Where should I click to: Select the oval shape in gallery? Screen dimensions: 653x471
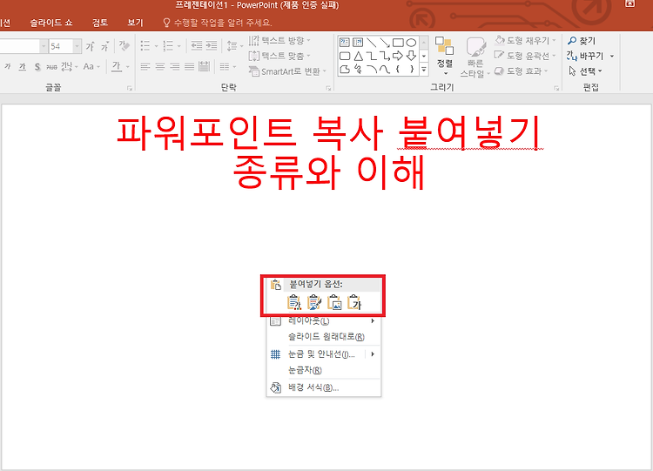click(411, 43)
